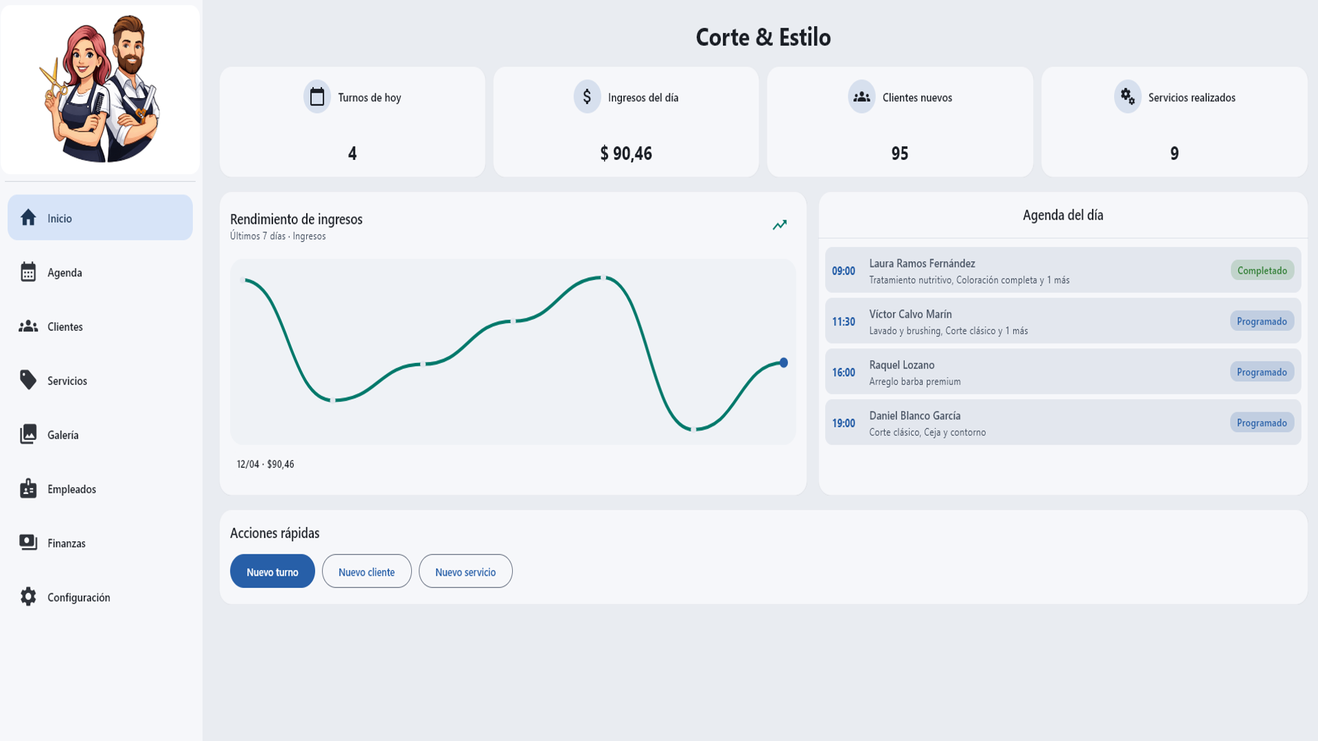Select the blue endpoint on income chart
This screenshot has height=741, width=1318.
tap(783, 363)
